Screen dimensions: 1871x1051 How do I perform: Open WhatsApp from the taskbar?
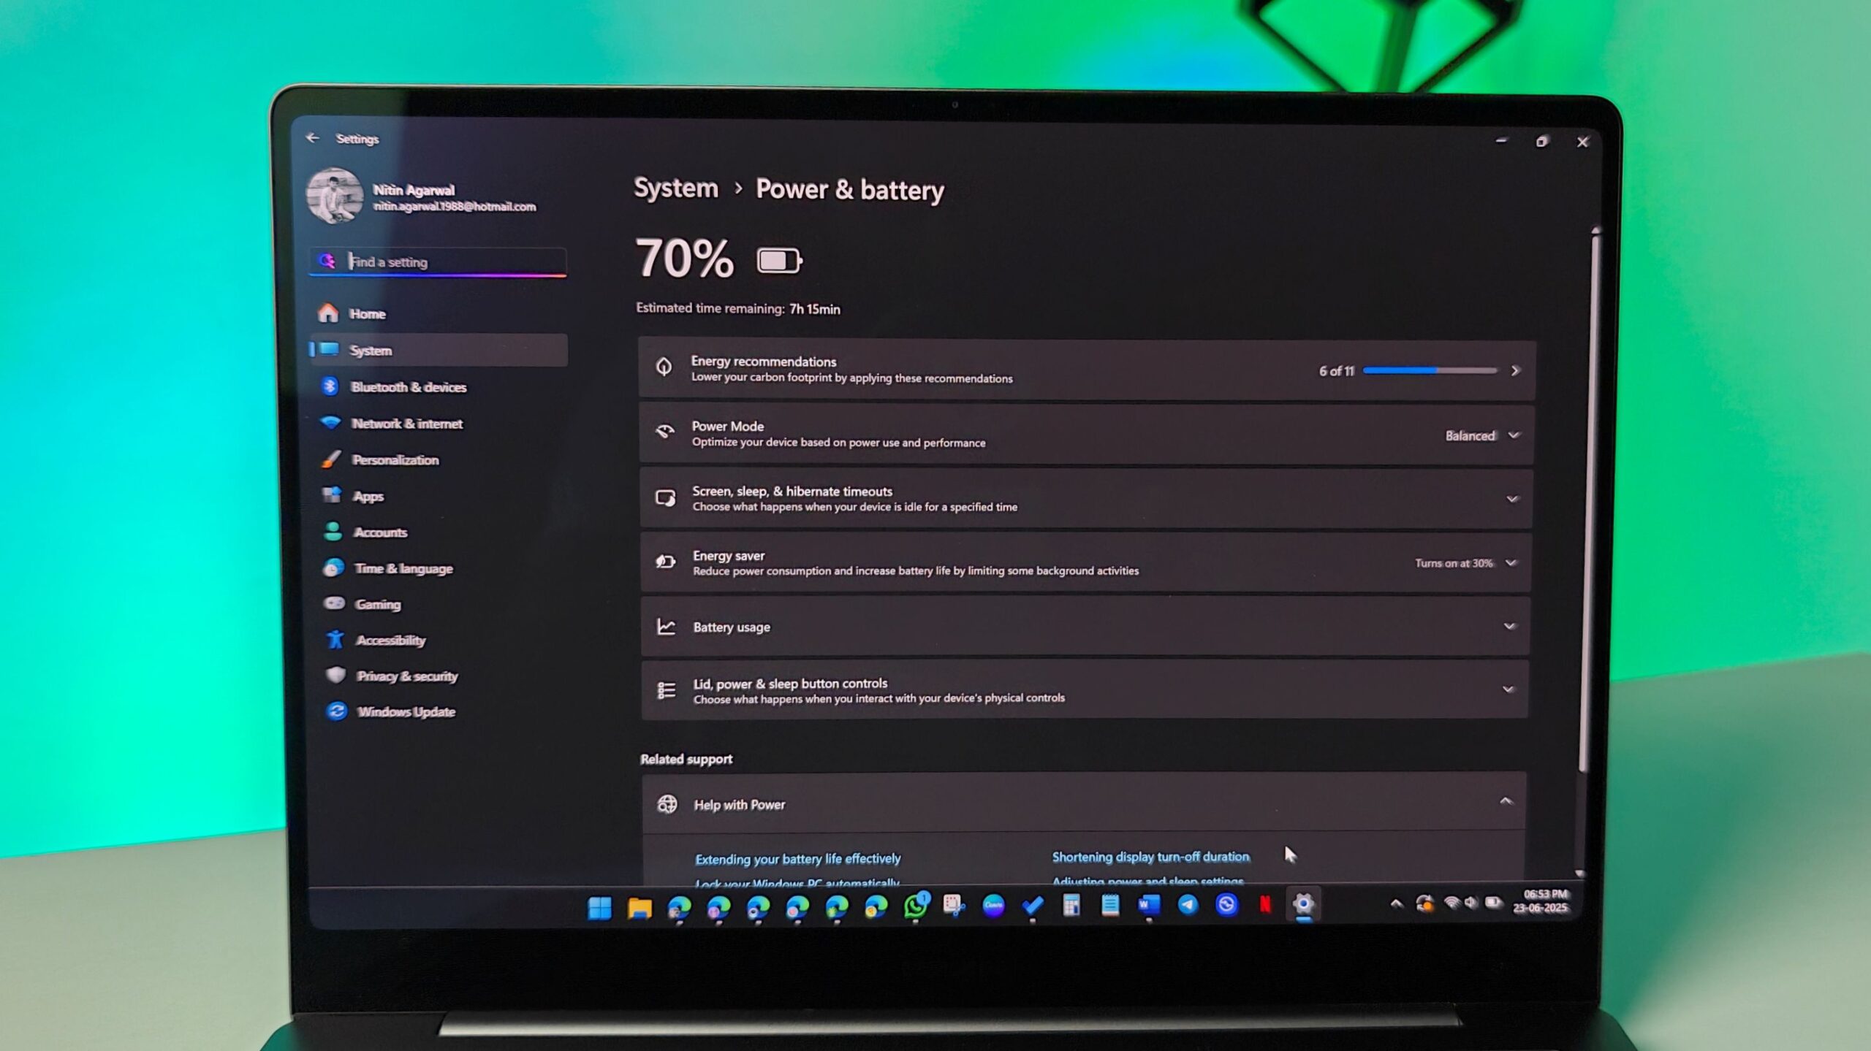click(x=915, y=906)
